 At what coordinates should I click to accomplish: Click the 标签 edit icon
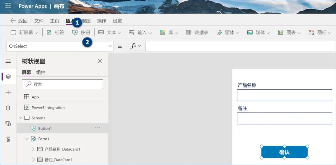click(49, 33)
